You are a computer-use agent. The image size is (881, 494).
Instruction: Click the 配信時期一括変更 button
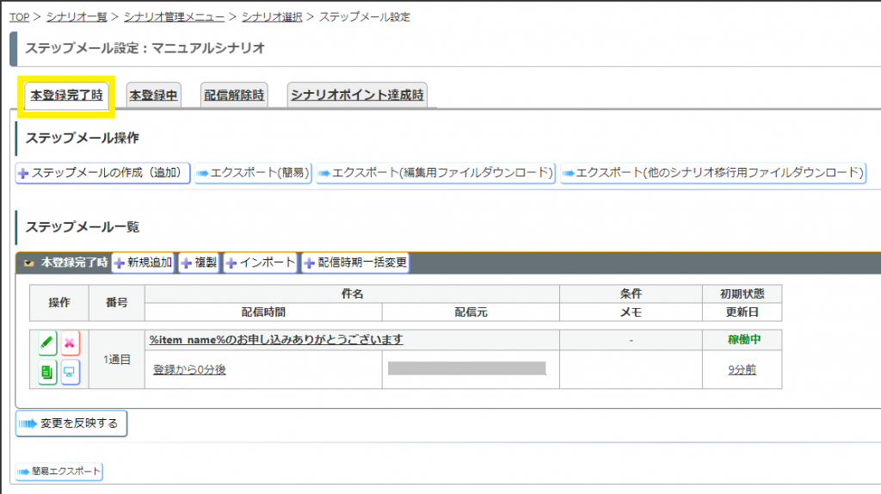pos(355,262)
